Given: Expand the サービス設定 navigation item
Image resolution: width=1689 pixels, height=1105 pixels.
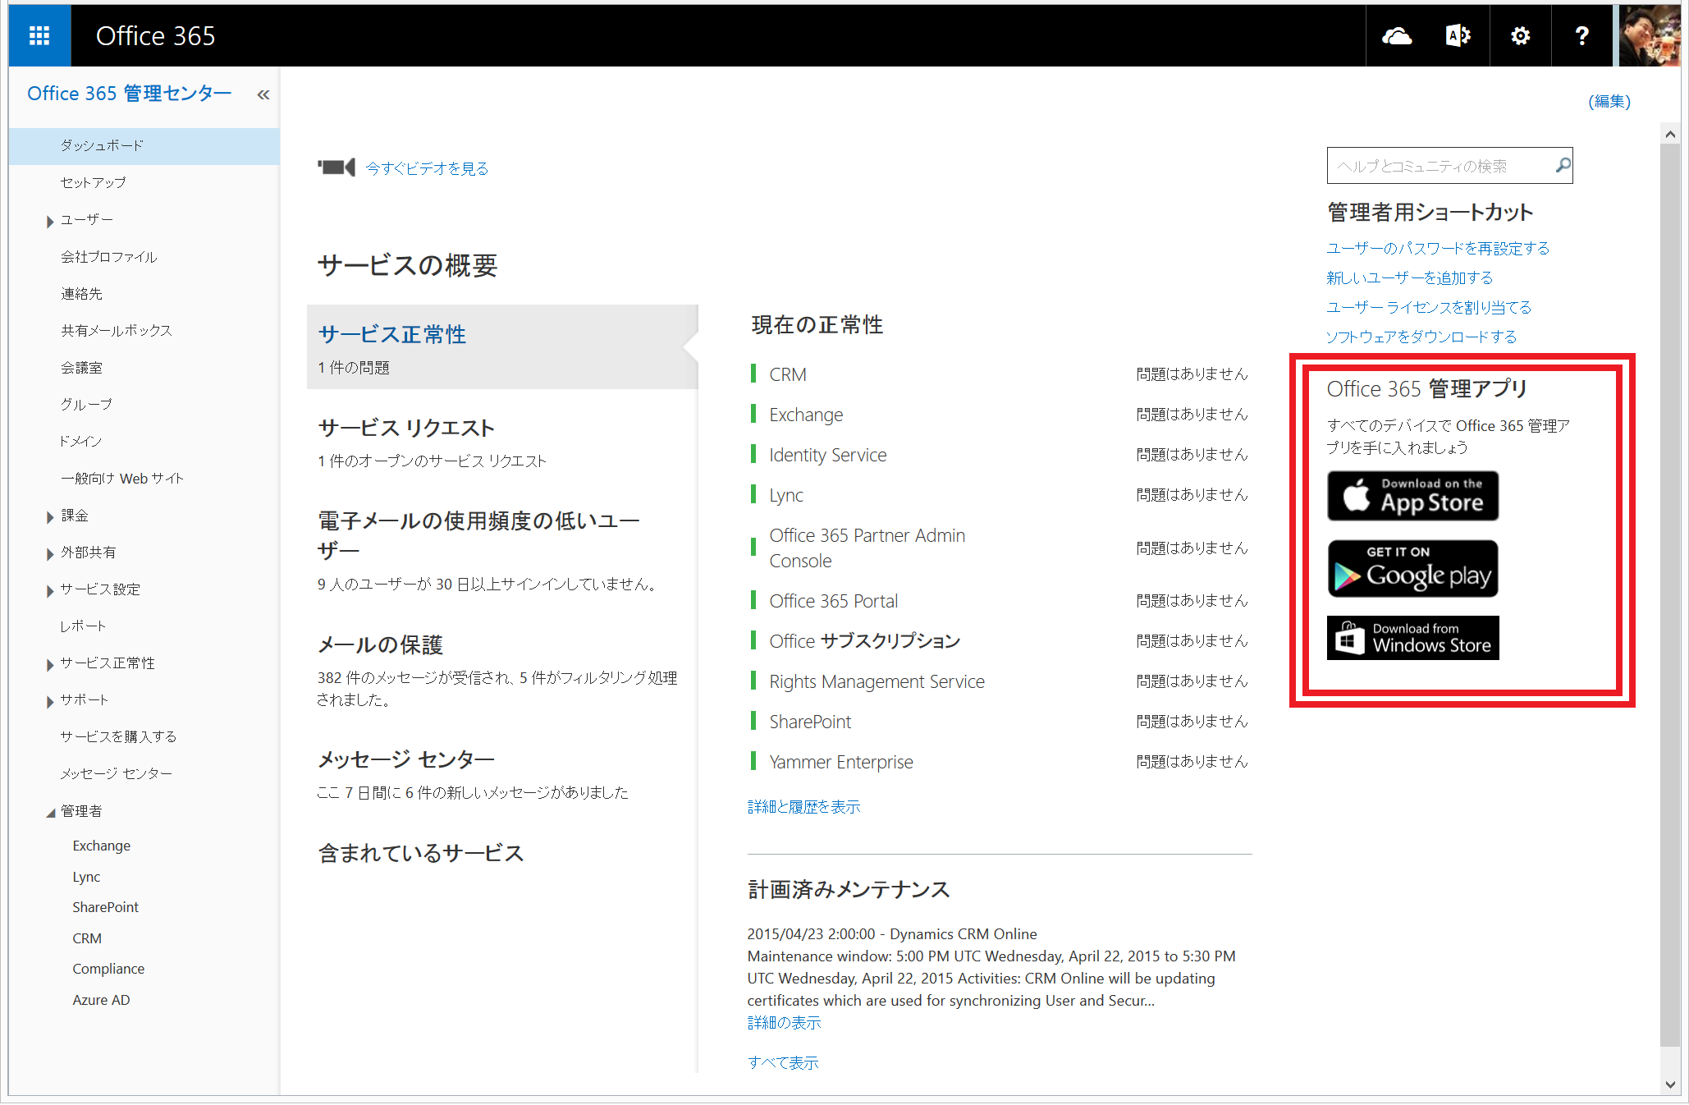Looking at the screenshot, I should (x=50, y=590).
